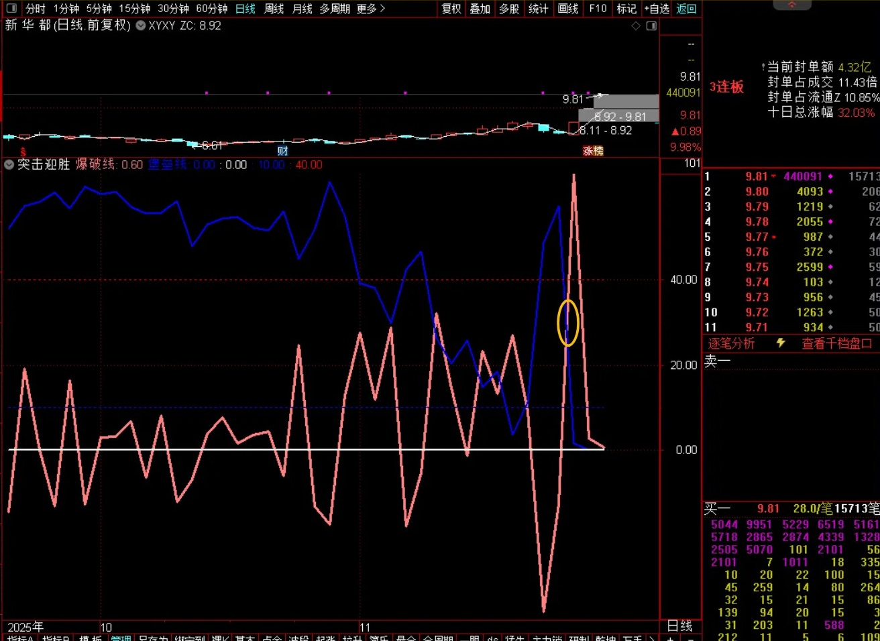The height and width of the screenshot is (641, 880).
Task: Click the 财 finance marker on chart
Action: [x=282, y=150]
